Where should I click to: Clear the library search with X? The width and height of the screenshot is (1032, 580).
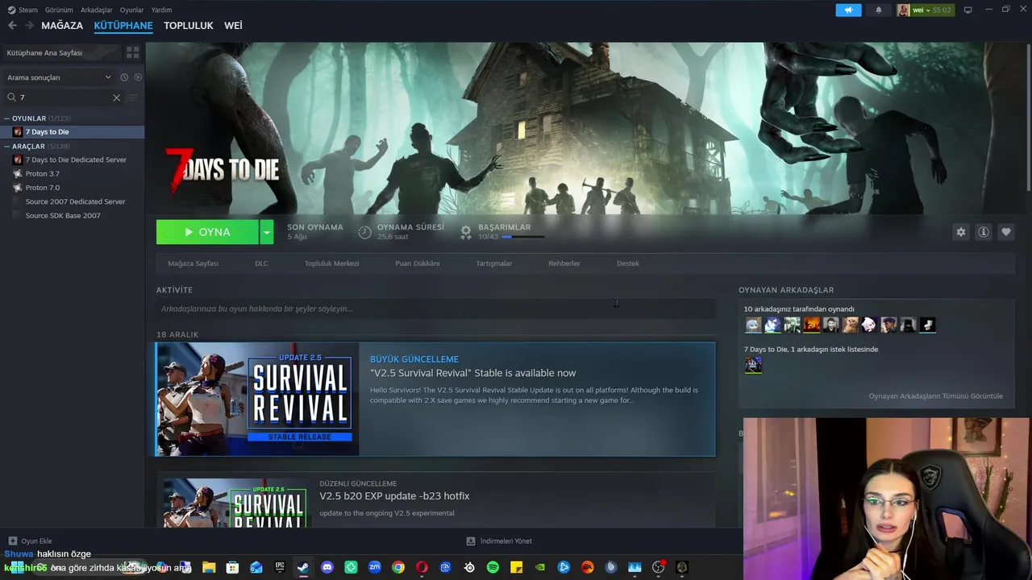click(116, 97)
